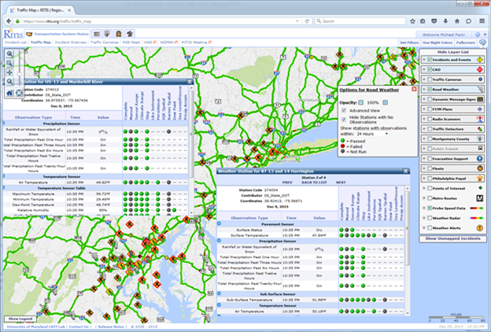Expand the Fleets layer arrow

[x=424, y=168]
